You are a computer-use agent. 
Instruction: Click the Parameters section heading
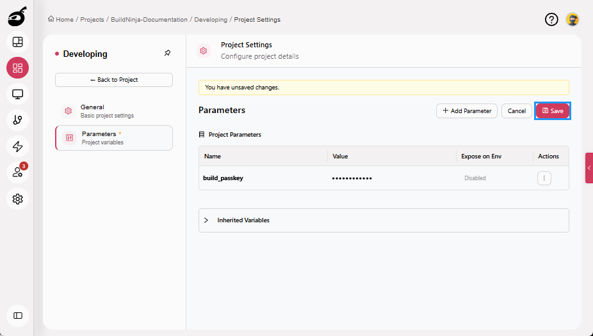[222, 110]
